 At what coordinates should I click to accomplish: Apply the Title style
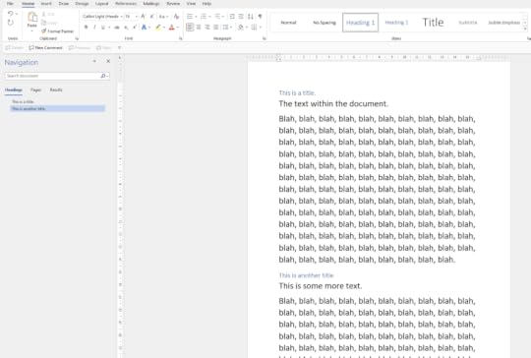pos(433,23)
